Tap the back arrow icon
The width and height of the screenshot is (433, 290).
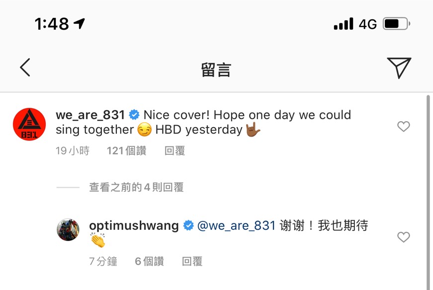tap(25, 68)
